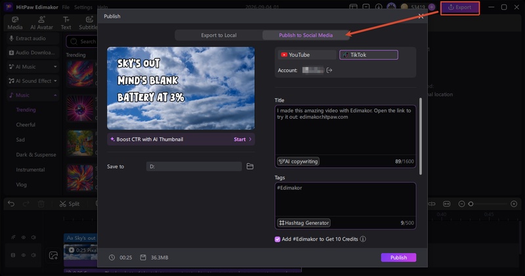Image resolution: width=525 pixels, height=276 pixels.
Task: Open the Text tool panel
Action: point(66,23)
